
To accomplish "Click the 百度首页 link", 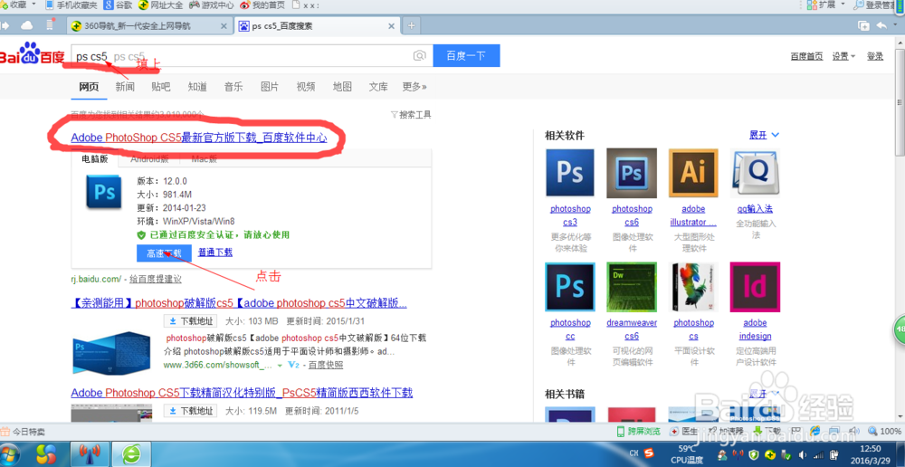I will (806, 56).
